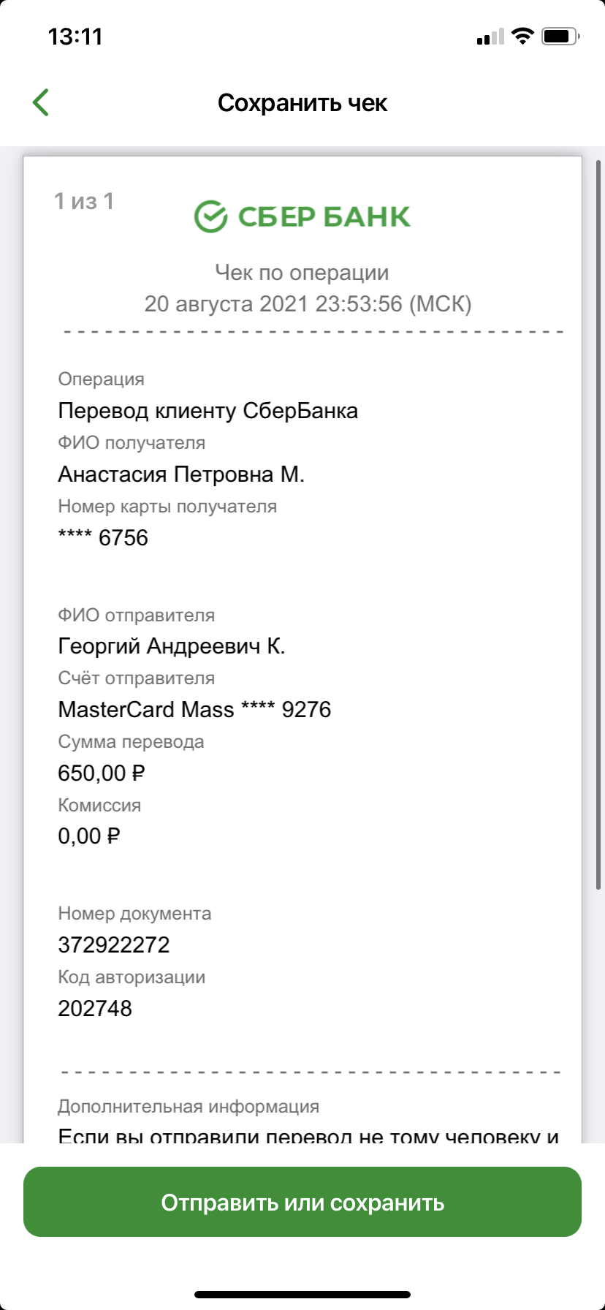Screen dimensions: 605x1310
Task: Tap the Wi-Fi status icon
Action: [x=522, y=36]
